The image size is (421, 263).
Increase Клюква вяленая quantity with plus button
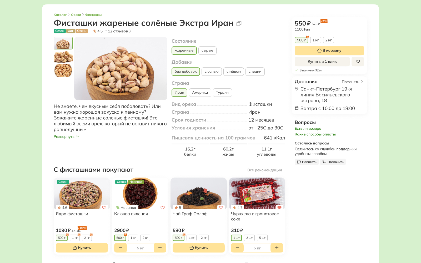[x=160, y=247]
